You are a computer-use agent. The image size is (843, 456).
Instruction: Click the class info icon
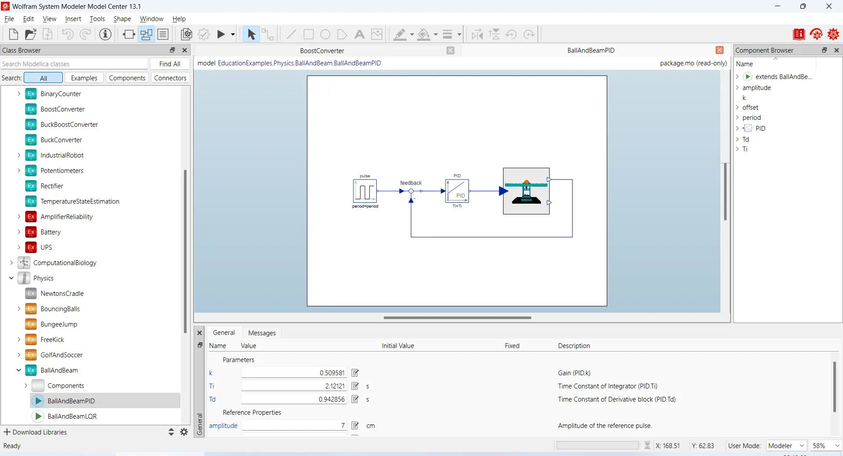(105, 34)
